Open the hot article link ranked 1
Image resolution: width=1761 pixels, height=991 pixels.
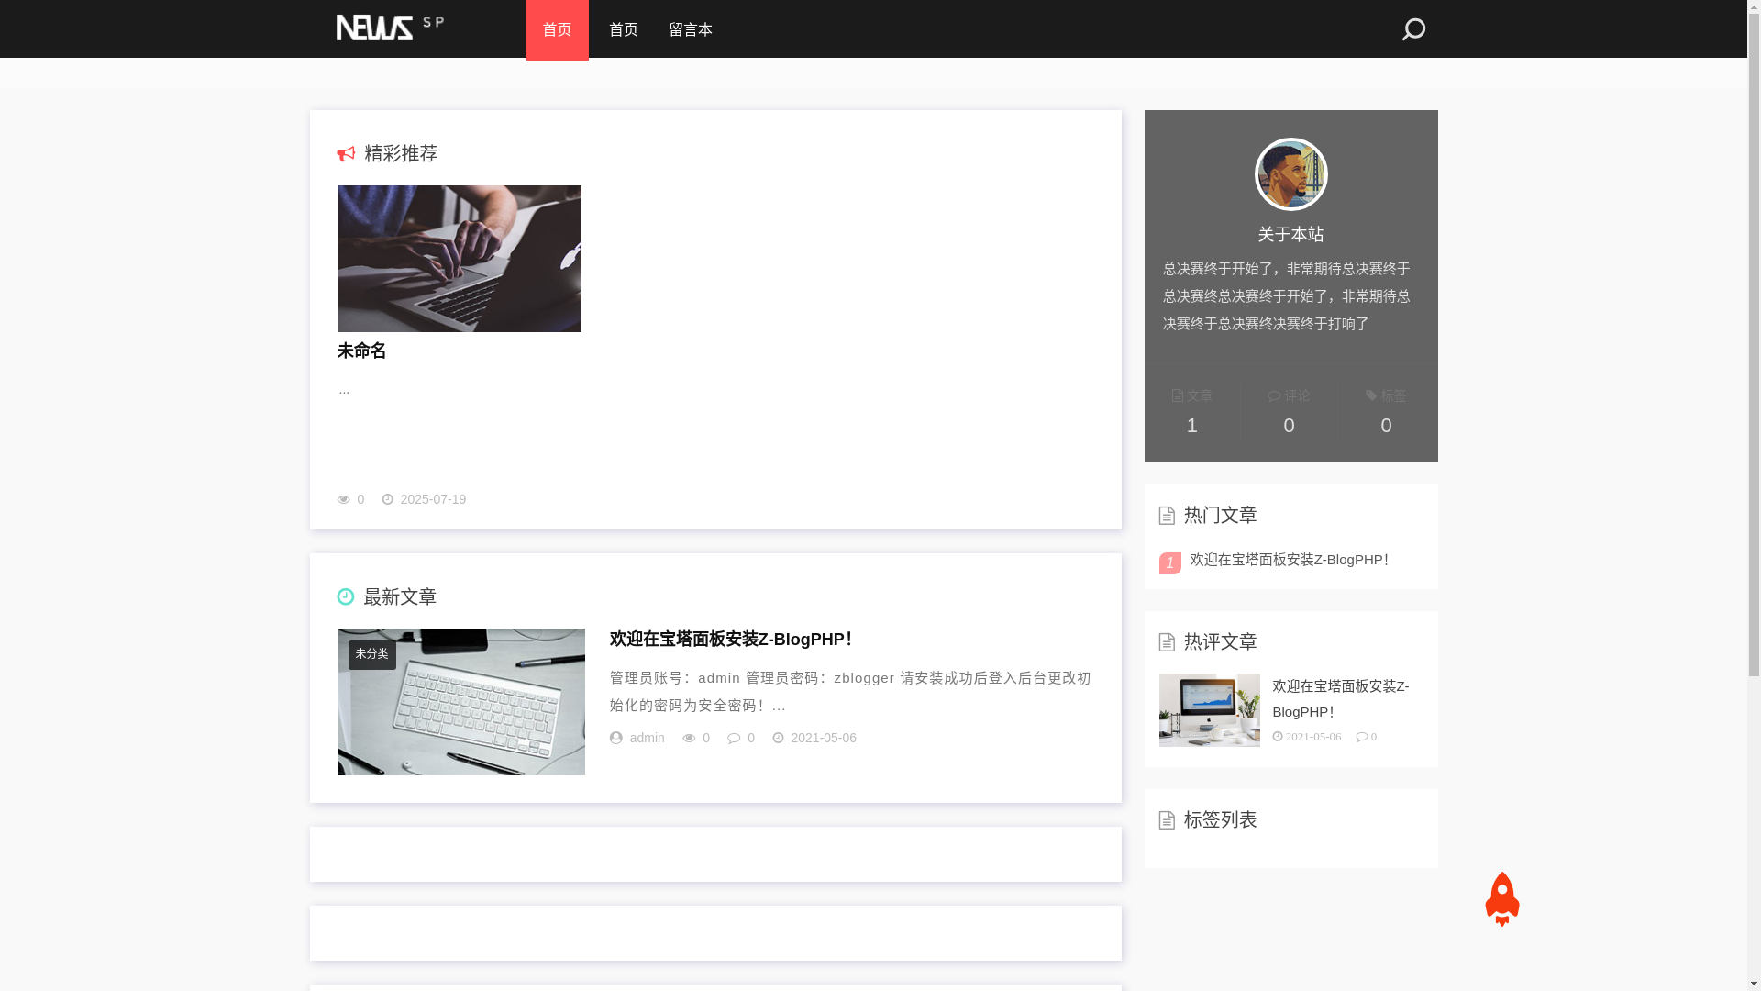click(x=1290, y=560)
